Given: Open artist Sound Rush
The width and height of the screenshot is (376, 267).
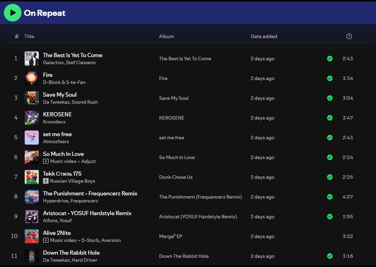Looking at the screenshot, I should pyautogui.click(x=85, y=102).
